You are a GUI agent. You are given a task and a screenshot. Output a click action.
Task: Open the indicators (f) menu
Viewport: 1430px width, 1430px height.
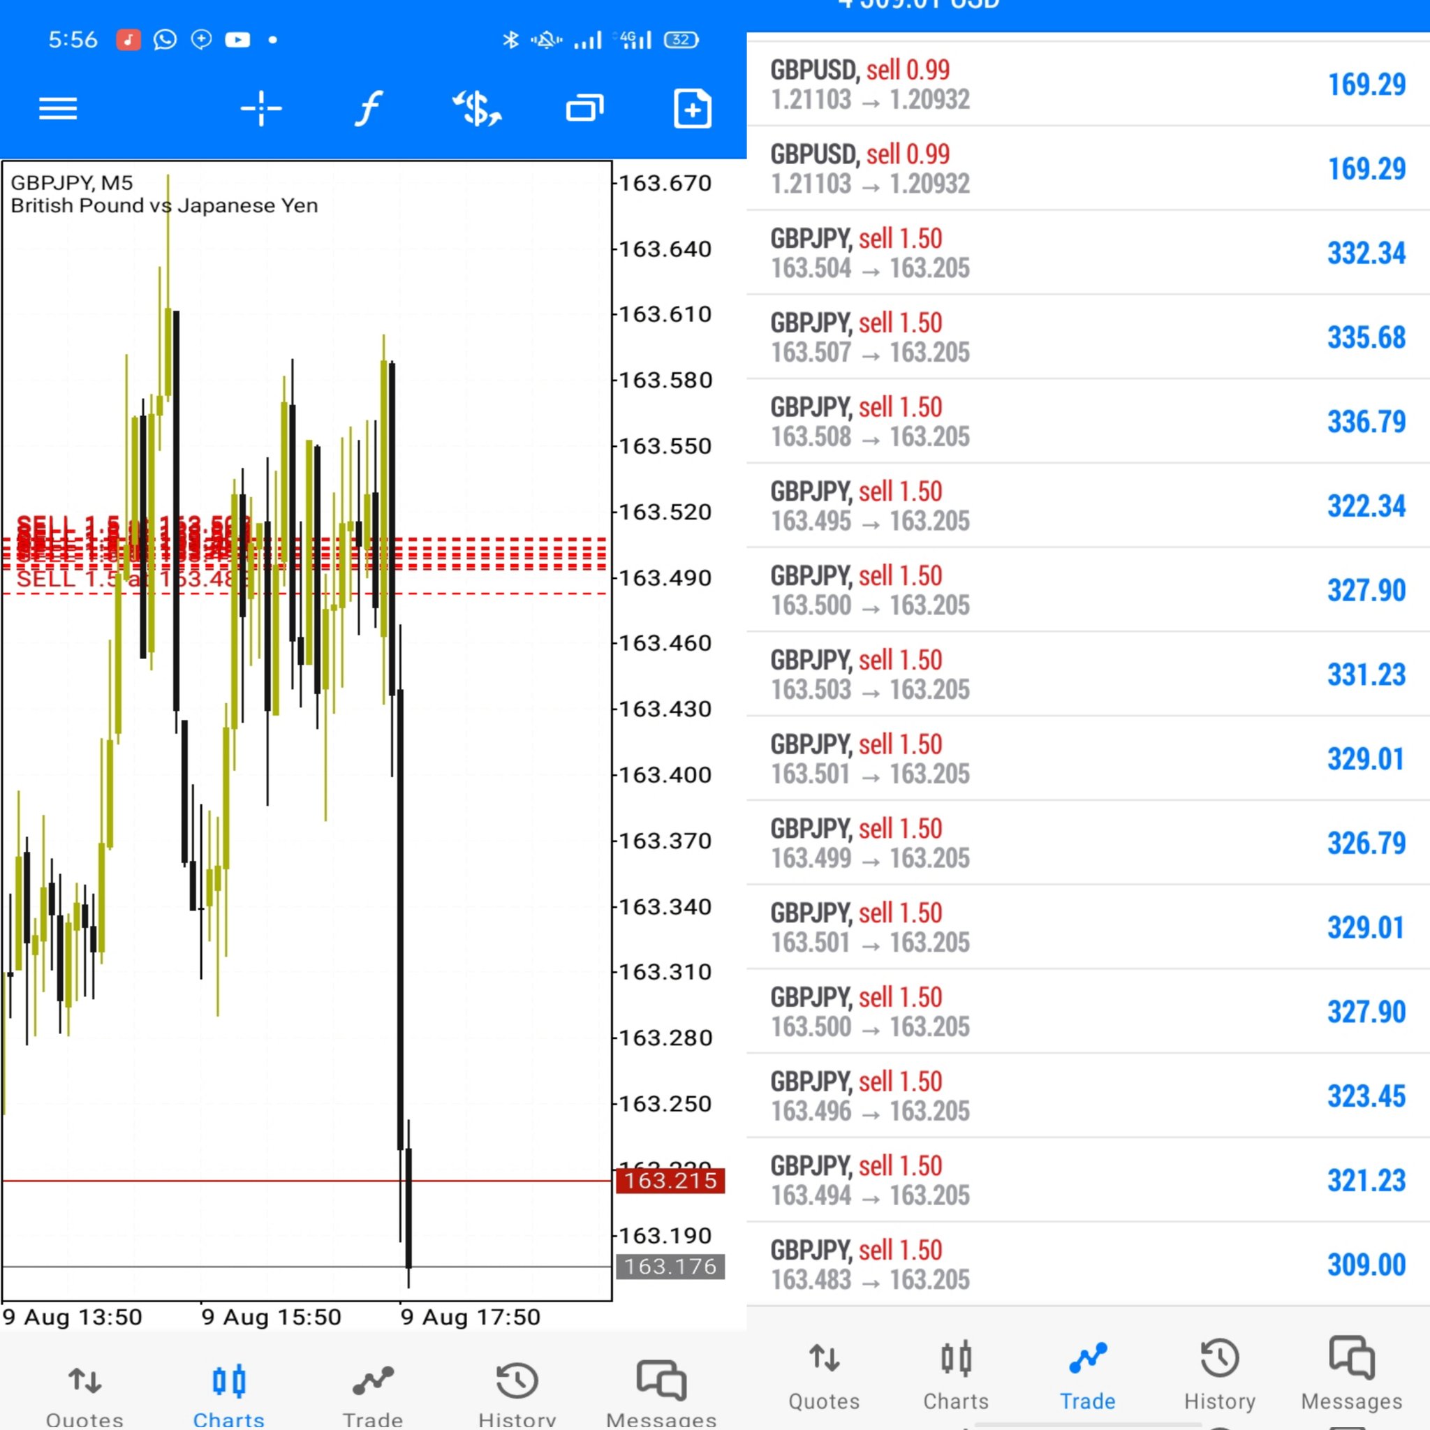pos(368,109)
